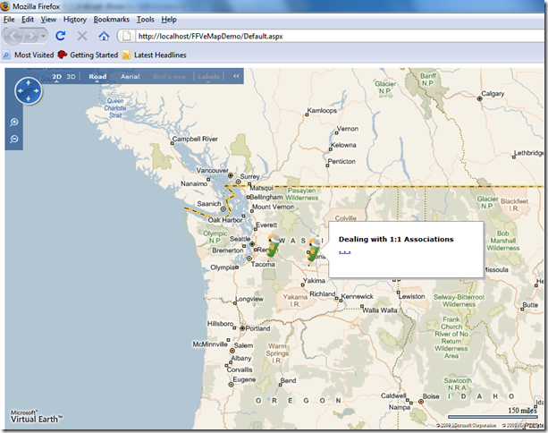Click the Yakima city label
This screenshot has width=548, height=433.
(314, 281)
